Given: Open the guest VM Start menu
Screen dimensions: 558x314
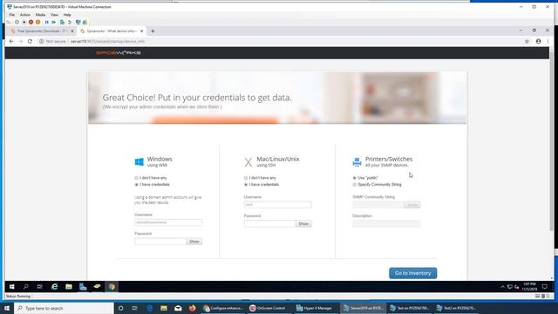Looking at the screenshot, I should 11,287.
